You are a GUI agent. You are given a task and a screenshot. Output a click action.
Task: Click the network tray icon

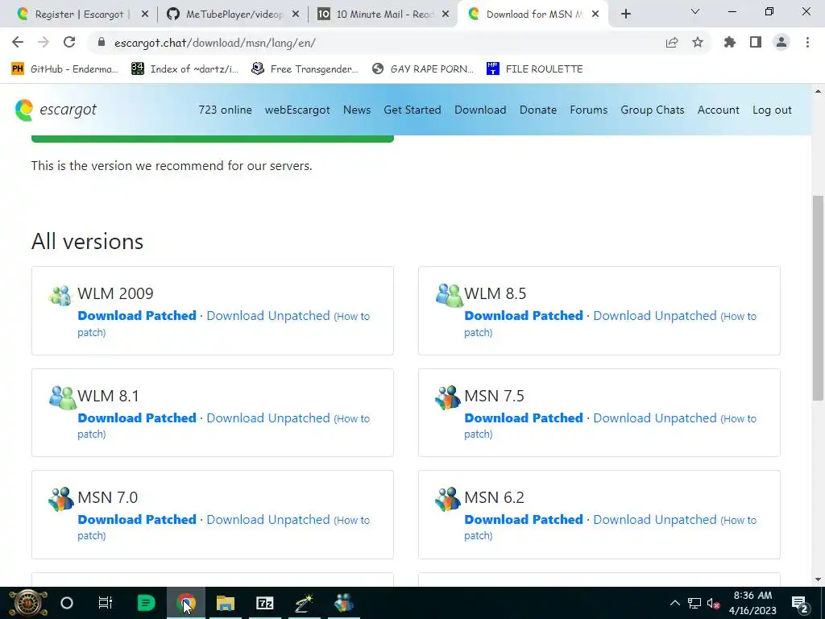point(694,603)
